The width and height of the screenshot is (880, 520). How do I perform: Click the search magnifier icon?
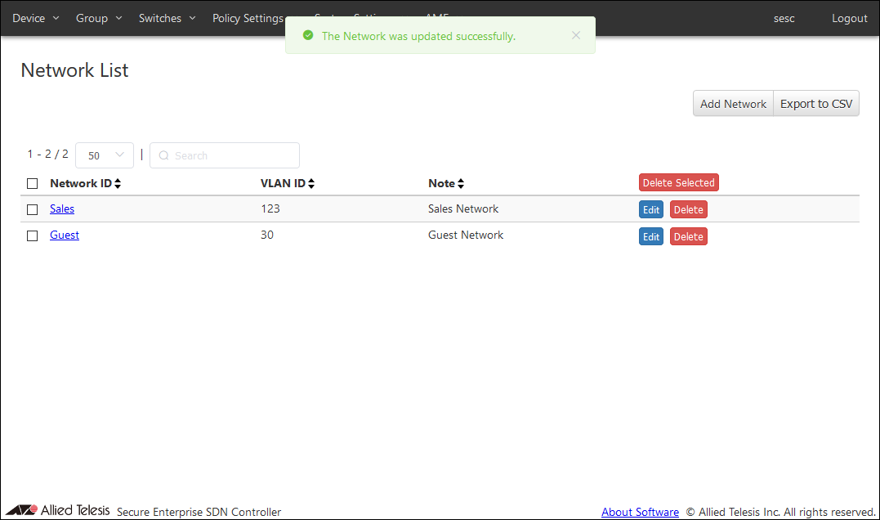[164, 155]
